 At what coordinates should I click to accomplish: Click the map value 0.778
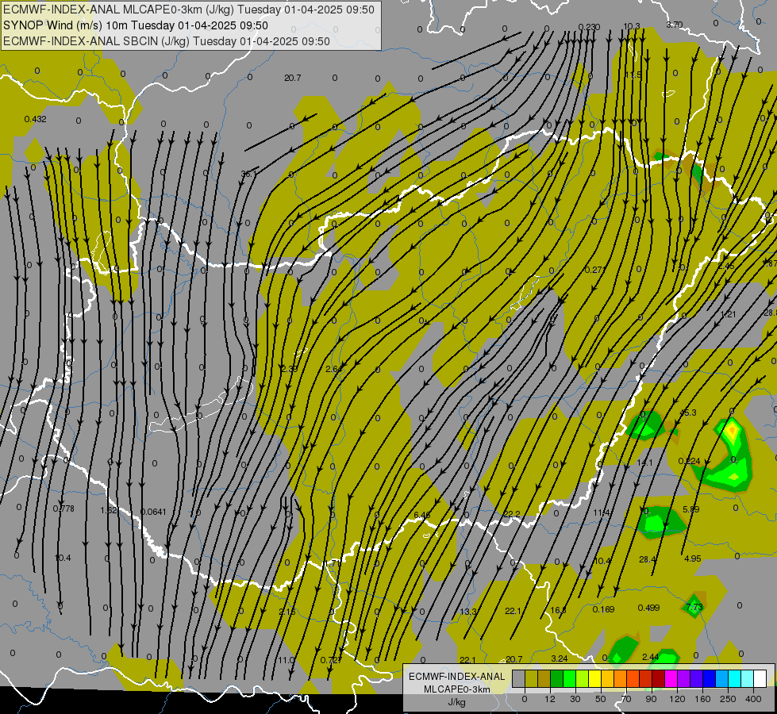click(x=63, y=509)
